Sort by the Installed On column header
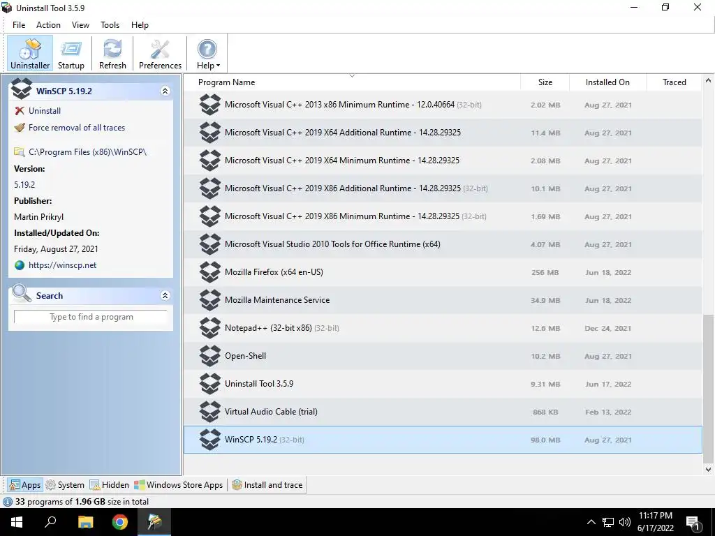This screenshot has width=715, height=536. coord(607,82)
